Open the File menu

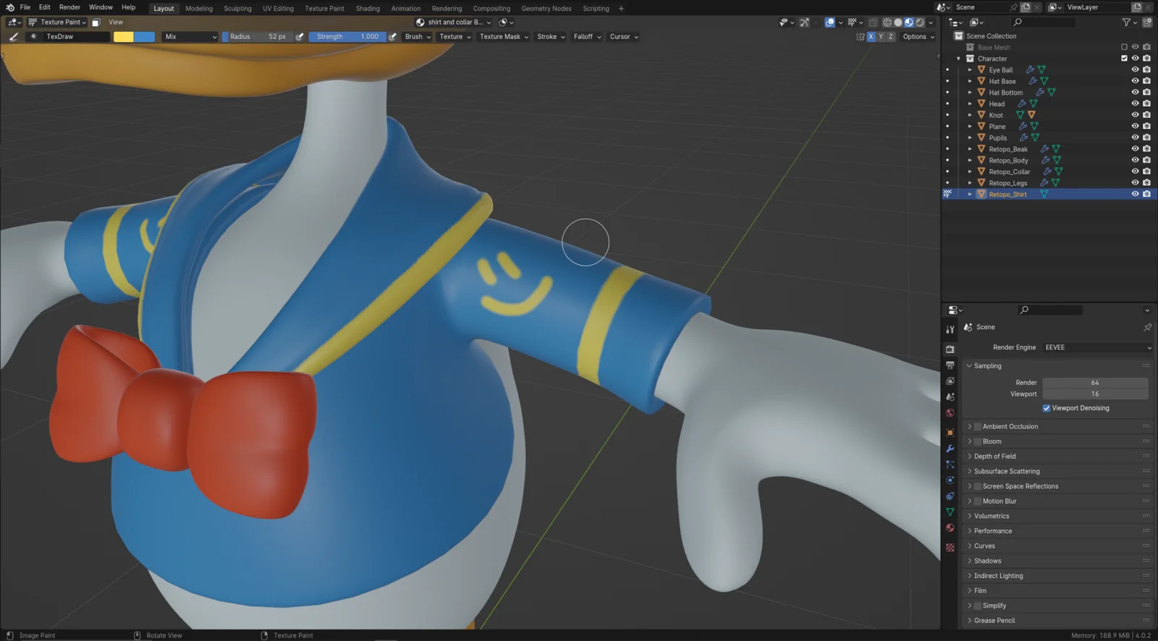[25, 7]
